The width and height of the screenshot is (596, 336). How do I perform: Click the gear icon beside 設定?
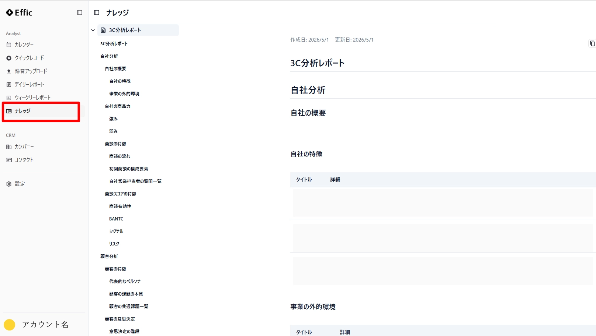pyautogui.click(x=9, y=184)
